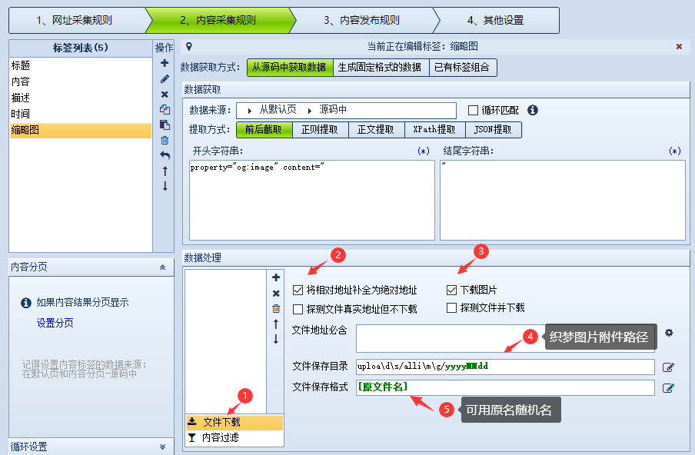Select the 正则提取 extraction tab

coord(320,130)
